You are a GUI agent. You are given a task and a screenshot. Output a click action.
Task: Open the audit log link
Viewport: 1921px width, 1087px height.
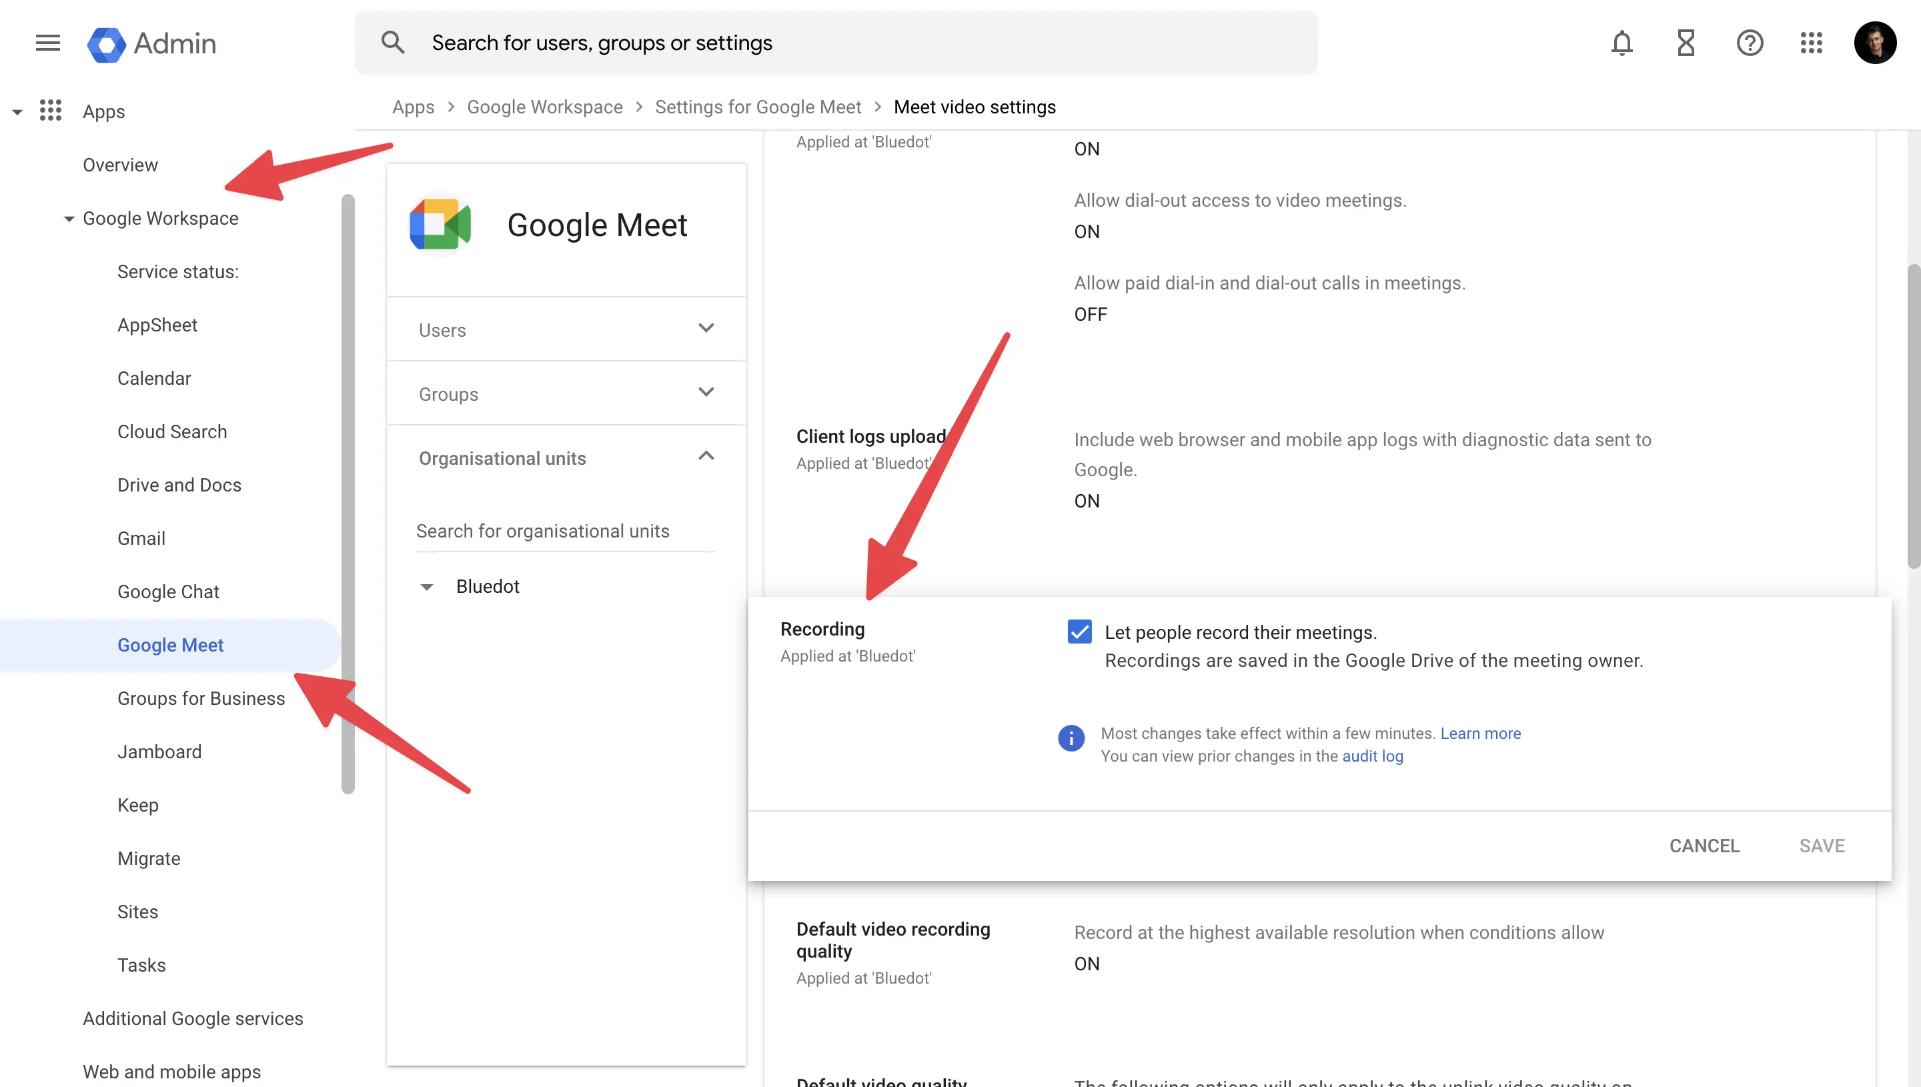click(x=1372, y=756)
